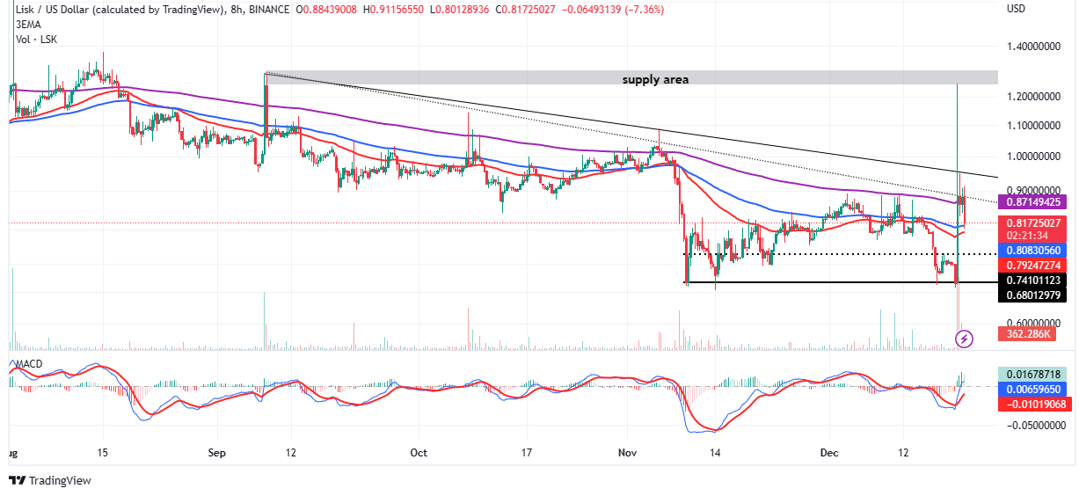The height and width of the screenshot is (496, 1079).
Task: Open the TradingView logo link
Action: click(x=50, y=481)
